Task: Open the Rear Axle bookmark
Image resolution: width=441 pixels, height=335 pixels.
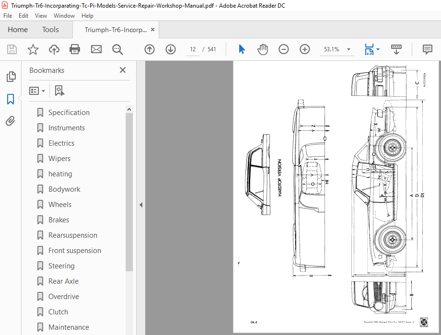Action: [x=64, y=281]
